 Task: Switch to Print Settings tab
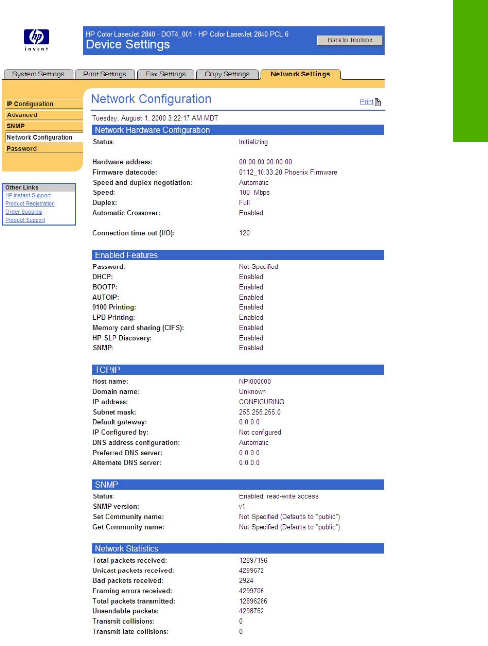pyautogui.click(x=105, y=74)
